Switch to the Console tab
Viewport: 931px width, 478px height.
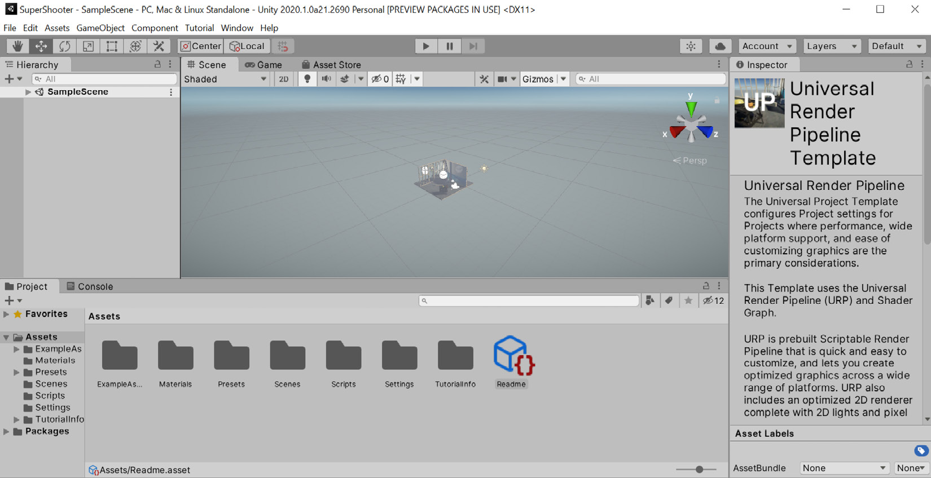pos(90,286)
